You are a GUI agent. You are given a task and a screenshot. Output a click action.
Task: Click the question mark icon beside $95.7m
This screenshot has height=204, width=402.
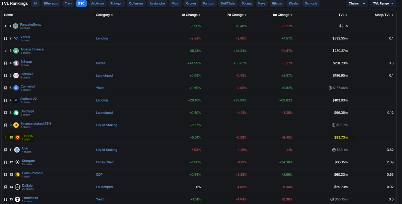coord(333,125)
